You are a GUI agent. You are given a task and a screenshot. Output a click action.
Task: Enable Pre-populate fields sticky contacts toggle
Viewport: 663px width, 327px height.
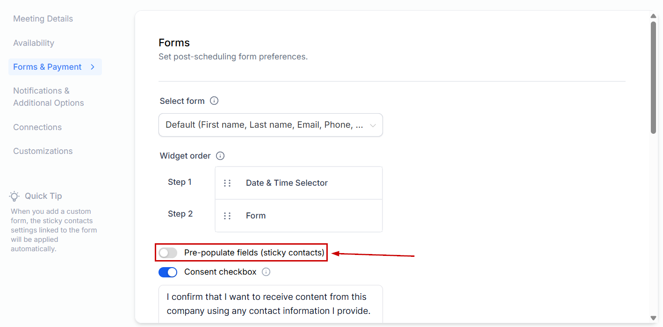168,253
